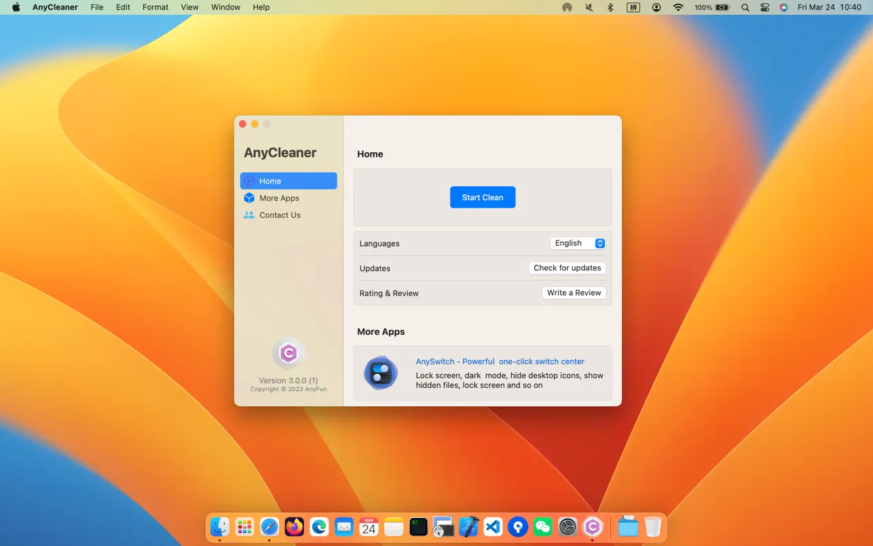The image size is (873, 546).
Task: Click Check for updates
Action: pos(567,268)
